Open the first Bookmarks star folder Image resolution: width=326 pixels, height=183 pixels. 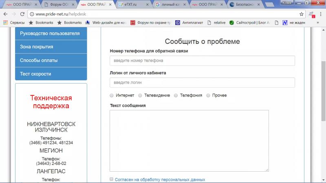click(41, 23)
